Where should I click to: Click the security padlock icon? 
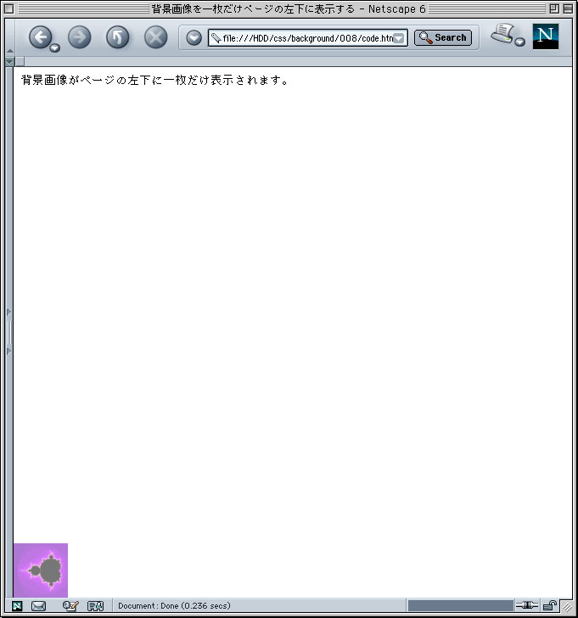click(x=550, y=606)
